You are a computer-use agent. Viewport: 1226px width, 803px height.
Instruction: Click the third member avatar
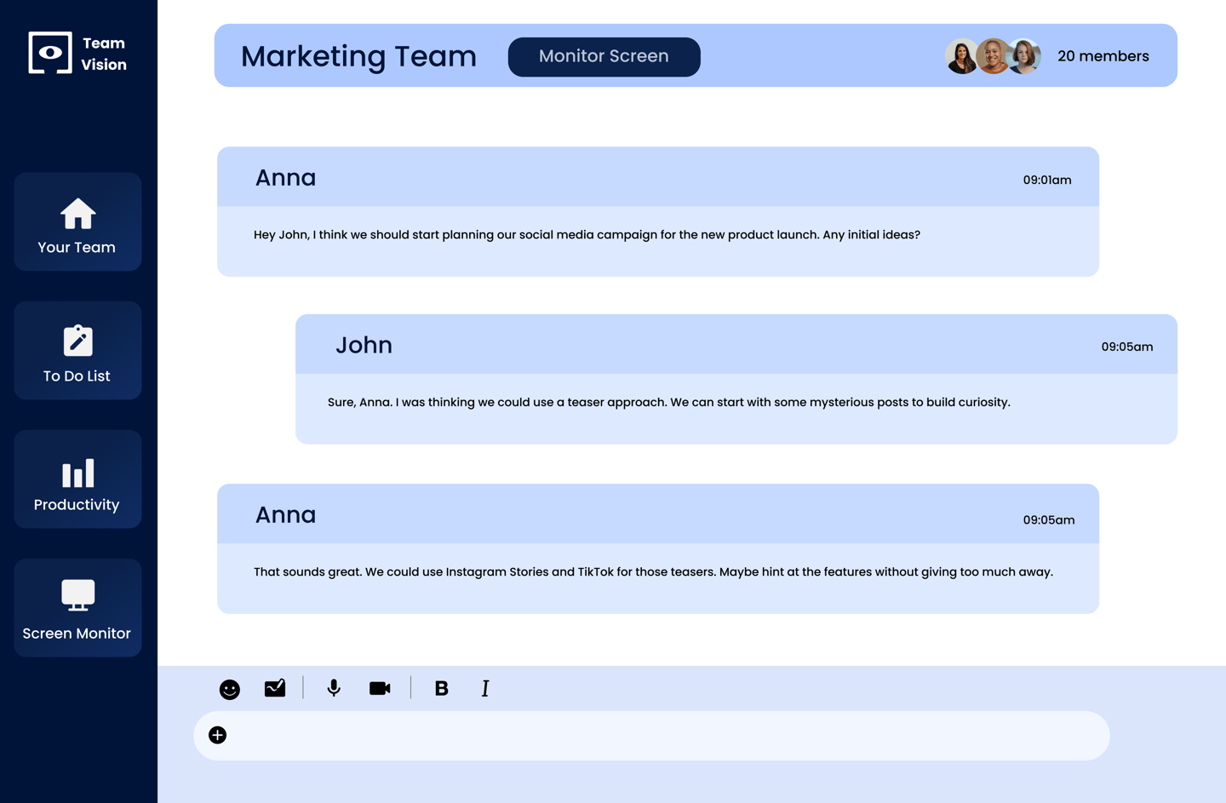pos(1025,56)
